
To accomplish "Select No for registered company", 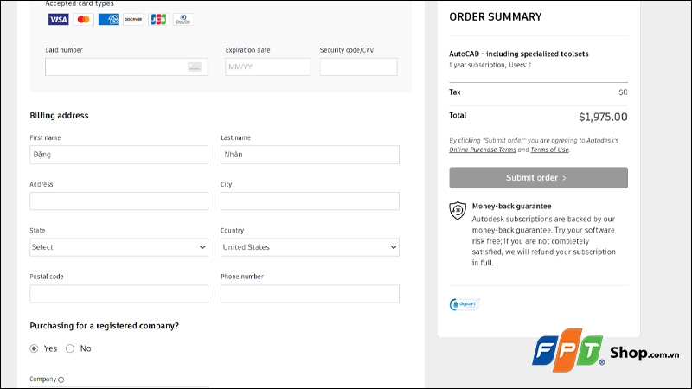I will (x=70, y=348).
